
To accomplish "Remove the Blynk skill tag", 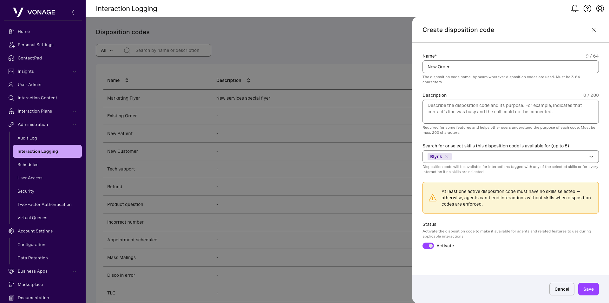I will tap(447, 157).
